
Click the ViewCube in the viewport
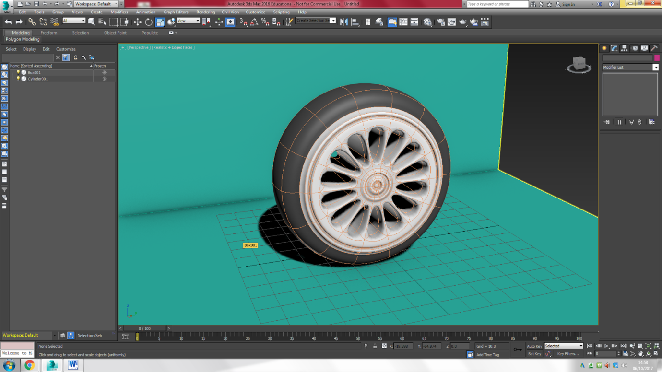tap(579, 64)
